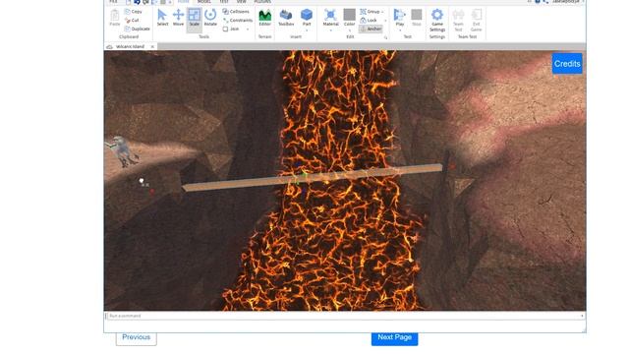Expand the Play dropdown arrow
This screenshot has width=629, height=354.
coord(400,30)
